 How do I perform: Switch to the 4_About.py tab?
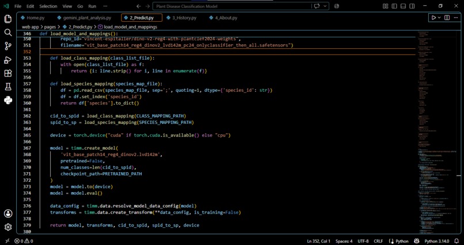tap(223, 18)
